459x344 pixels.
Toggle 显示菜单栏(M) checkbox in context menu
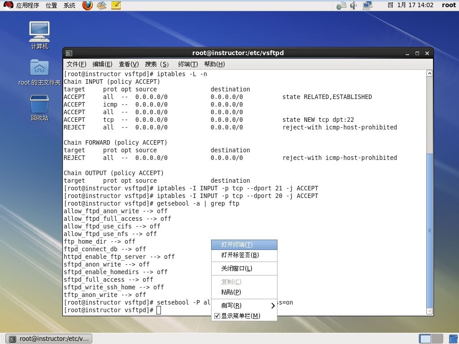pos(217,316)
